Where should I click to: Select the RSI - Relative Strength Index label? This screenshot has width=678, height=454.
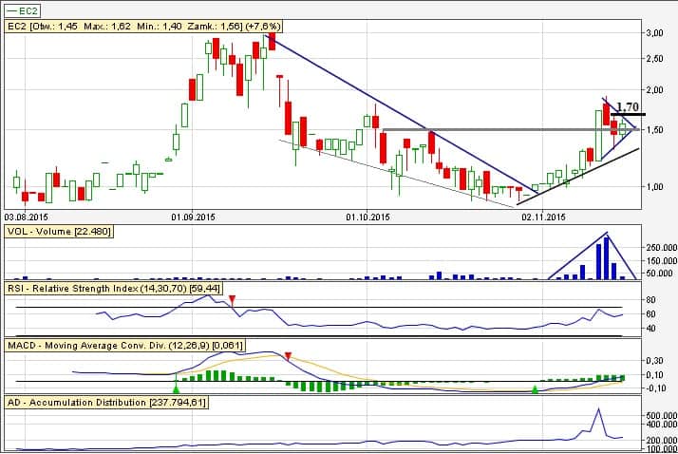tap(123, 286)
